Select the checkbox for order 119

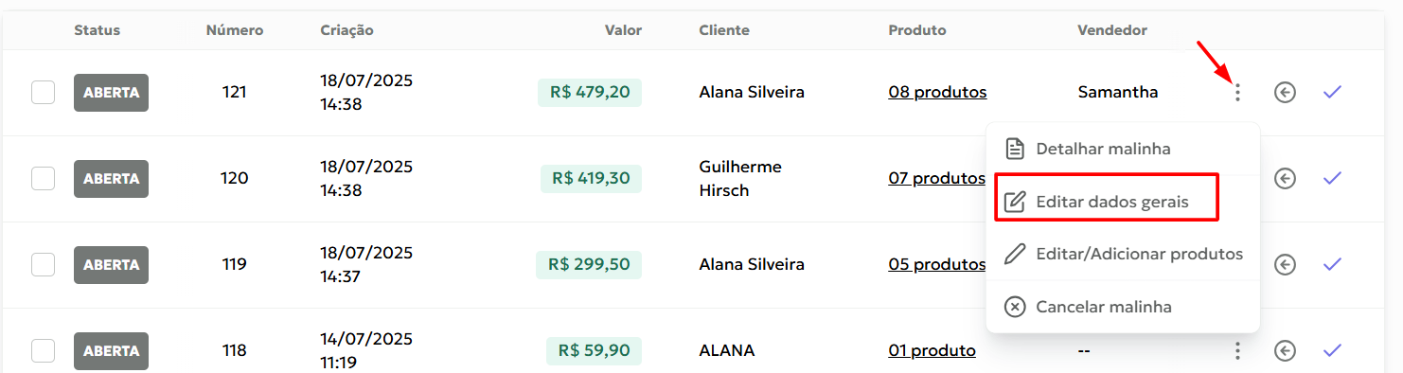tap(43, 264)
